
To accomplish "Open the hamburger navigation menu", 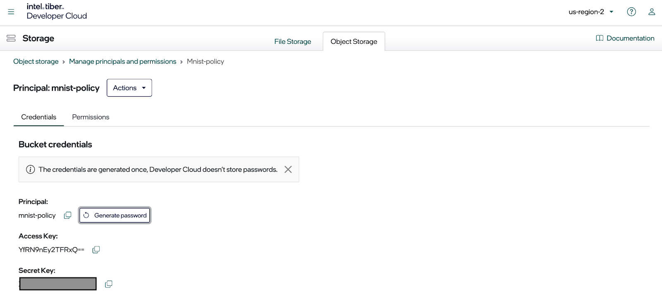I will 11,12.
